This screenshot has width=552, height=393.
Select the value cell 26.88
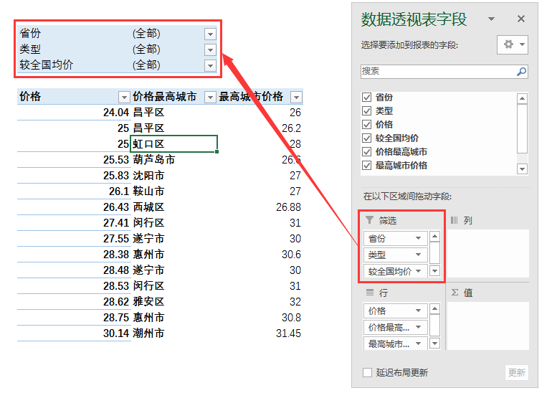(x=260, y=207)
